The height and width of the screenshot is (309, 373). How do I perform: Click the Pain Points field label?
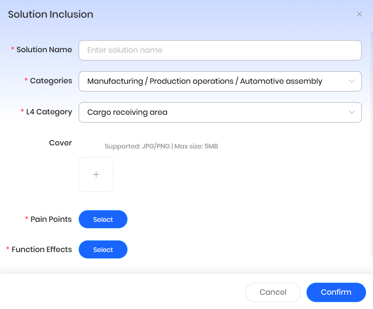click(51, 219)
